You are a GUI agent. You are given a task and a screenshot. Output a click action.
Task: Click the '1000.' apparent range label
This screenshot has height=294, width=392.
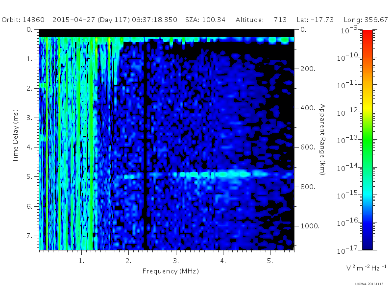[310, 226]
